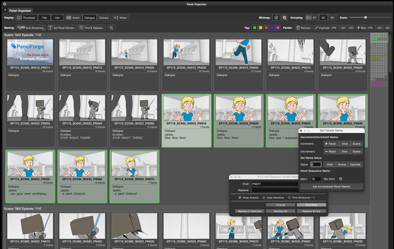Toggle Per Shot checkbox

click(x=341, y=179)
